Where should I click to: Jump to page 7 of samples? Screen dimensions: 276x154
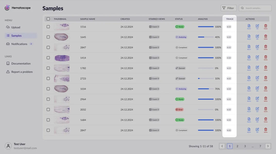[260, 146]
